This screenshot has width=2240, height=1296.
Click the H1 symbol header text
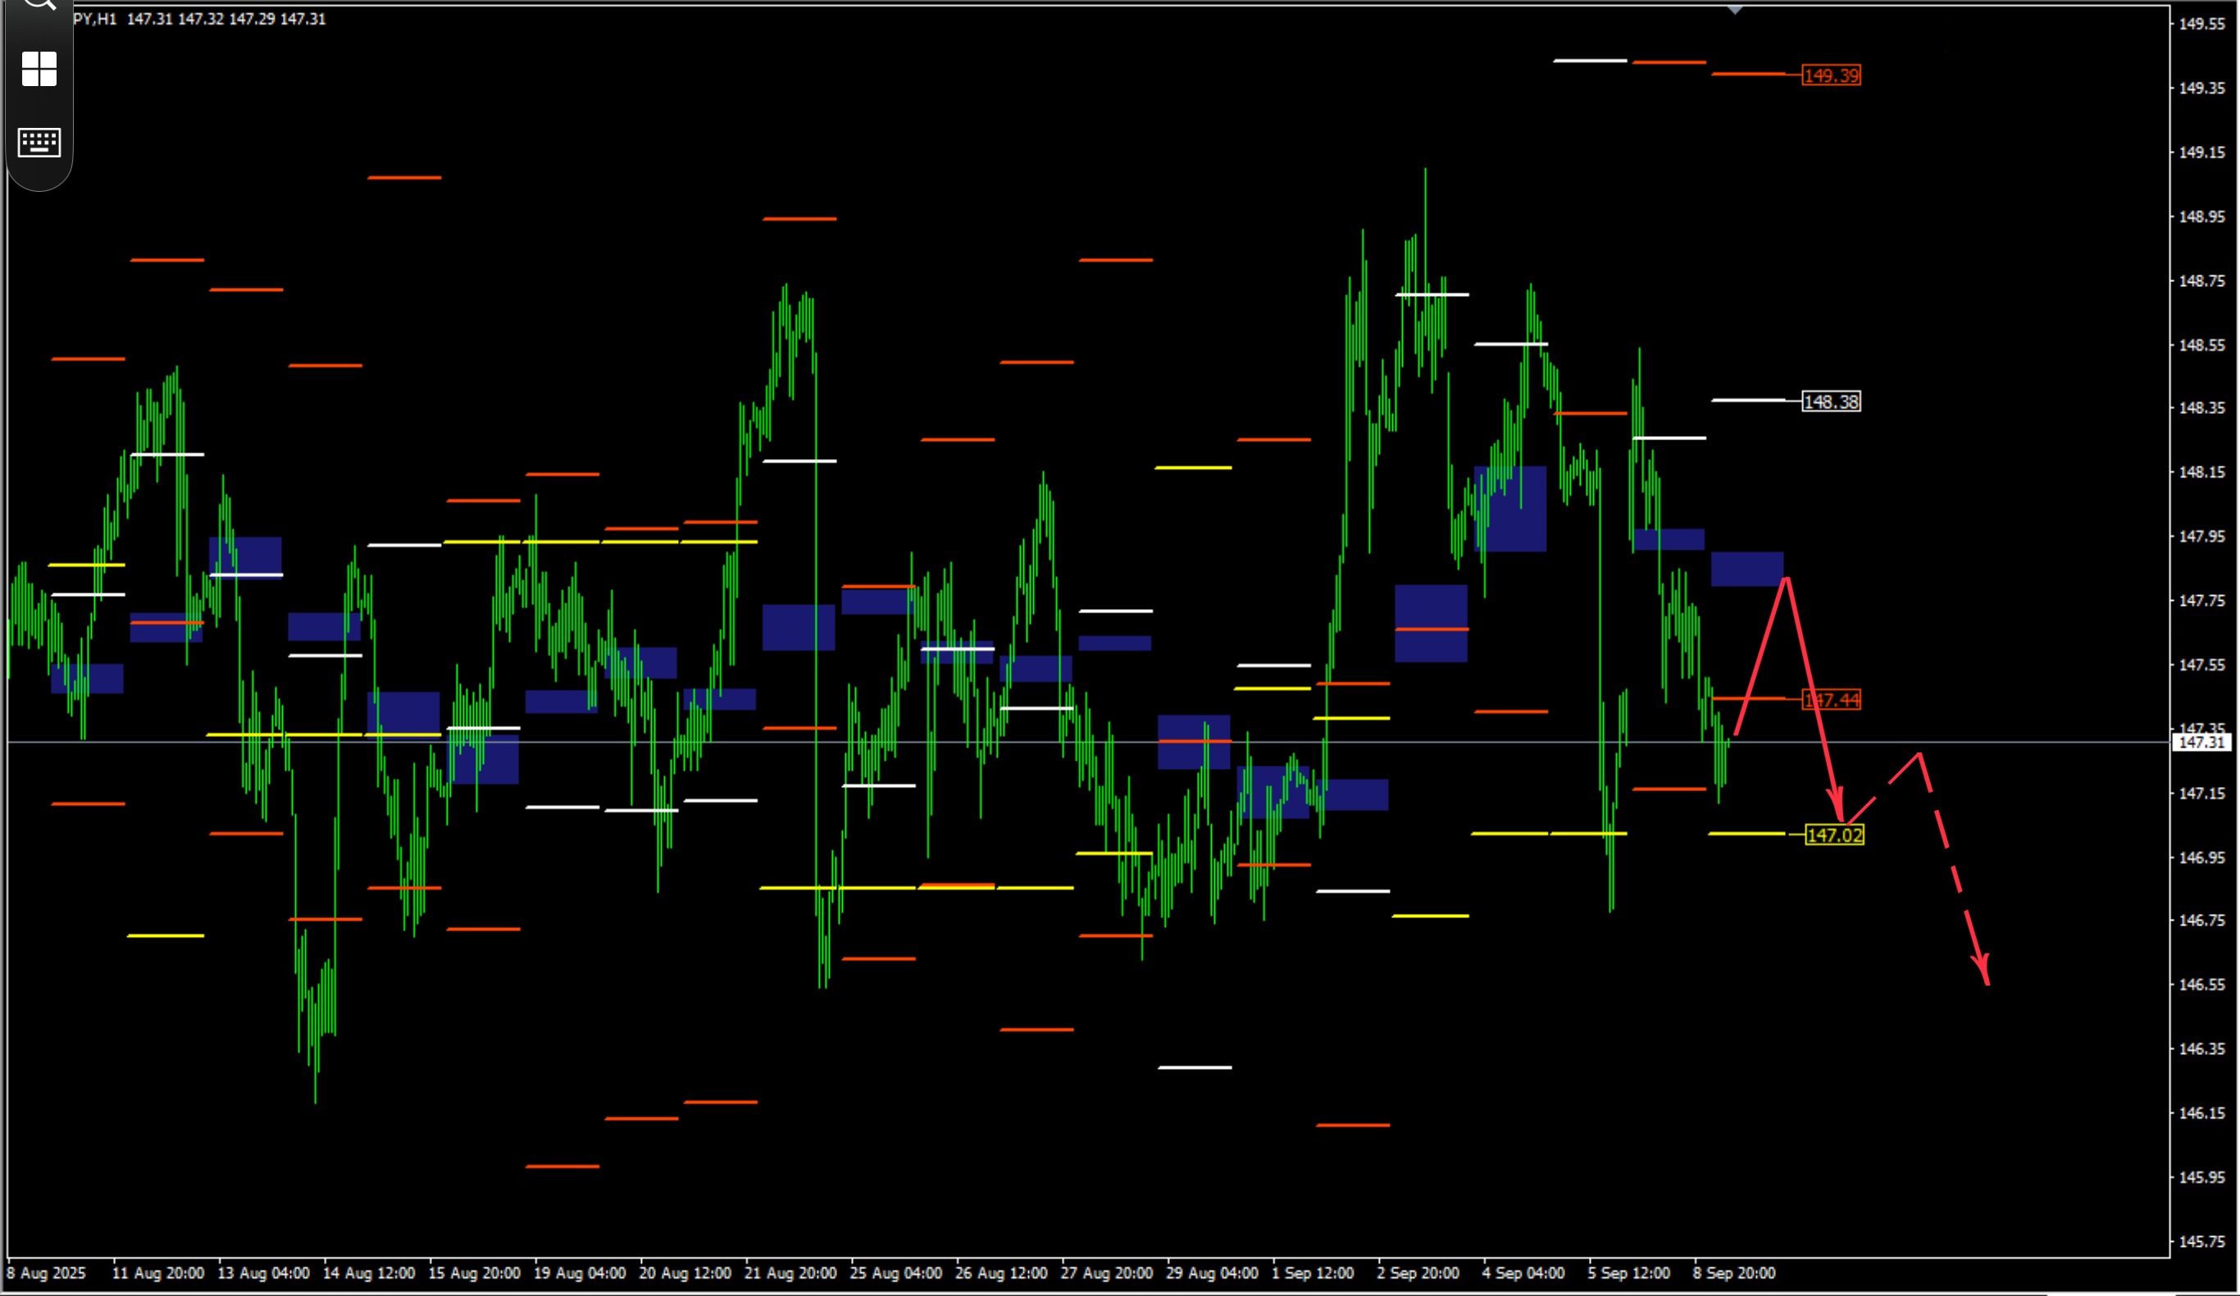pyautogui.click(x=95, y=19)
